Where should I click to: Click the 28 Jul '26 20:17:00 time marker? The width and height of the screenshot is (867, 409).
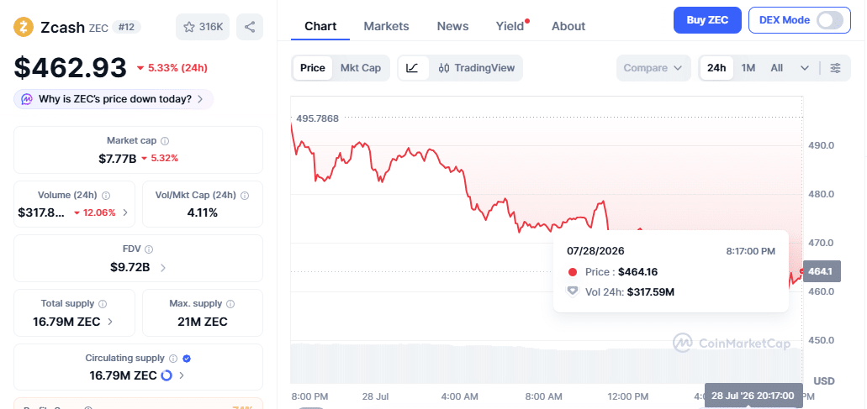click(x=753, y=396)
